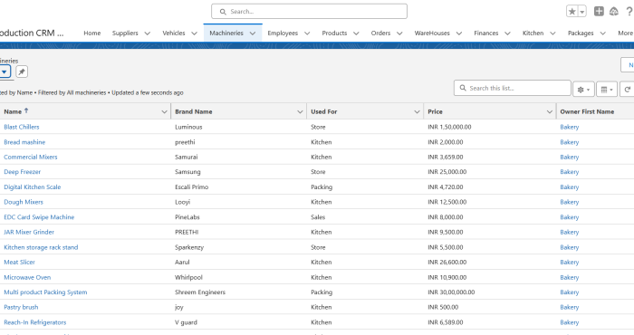Expand the Suppliers tab menu
634x335 pixels.
pyautogui.click(x=147, y=33)
